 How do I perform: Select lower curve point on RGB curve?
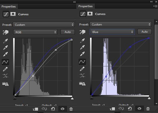(x=33, y=76)
